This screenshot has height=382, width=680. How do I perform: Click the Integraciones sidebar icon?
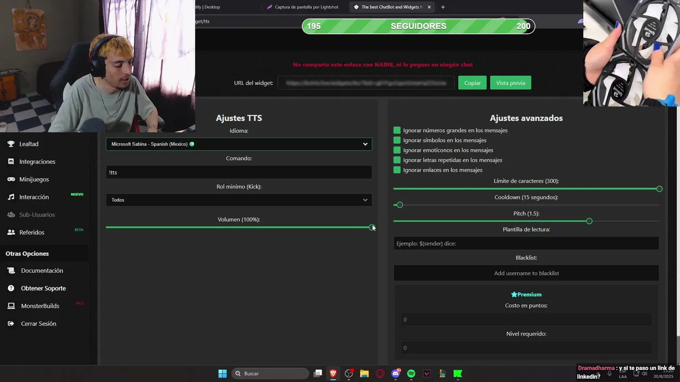(11, 161)
